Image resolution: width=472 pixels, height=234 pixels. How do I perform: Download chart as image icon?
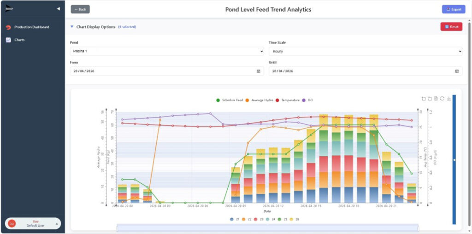point(449,98)
